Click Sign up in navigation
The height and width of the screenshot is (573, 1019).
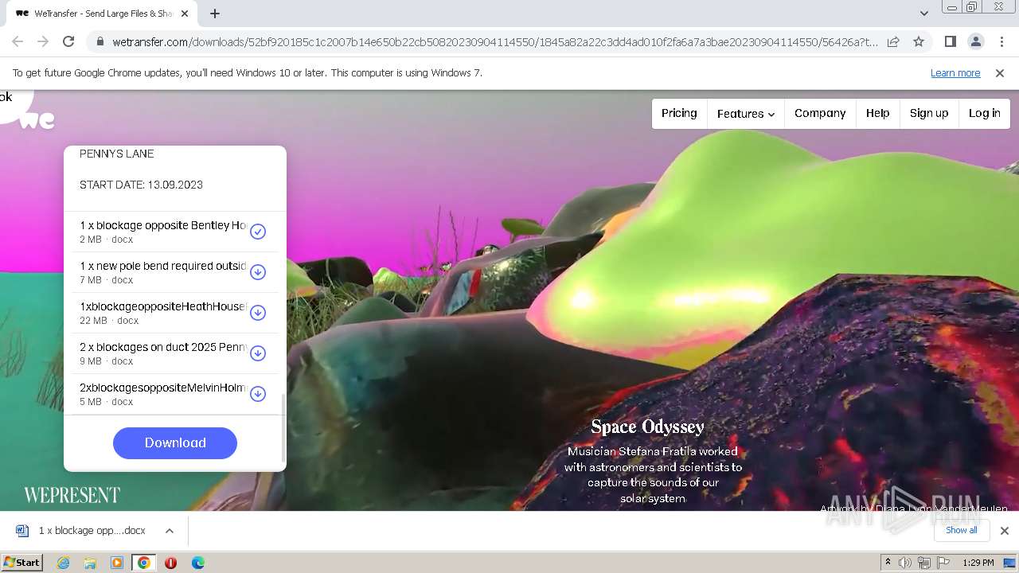(929, 114)
